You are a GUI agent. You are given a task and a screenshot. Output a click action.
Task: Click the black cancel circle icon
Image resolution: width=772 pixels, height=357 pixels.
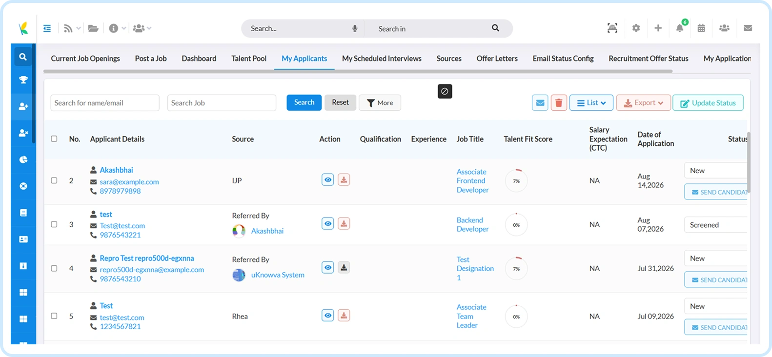tap(445, 91)
